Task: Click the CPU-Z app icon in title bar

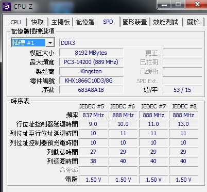Action: [7, 7]
